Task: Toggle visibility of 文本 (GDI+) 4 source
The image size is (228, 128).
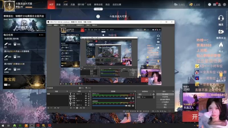Action: click(86, 94)
